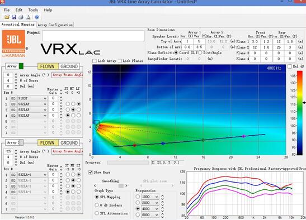Click the open folder toolbar icon

[7, 17]
